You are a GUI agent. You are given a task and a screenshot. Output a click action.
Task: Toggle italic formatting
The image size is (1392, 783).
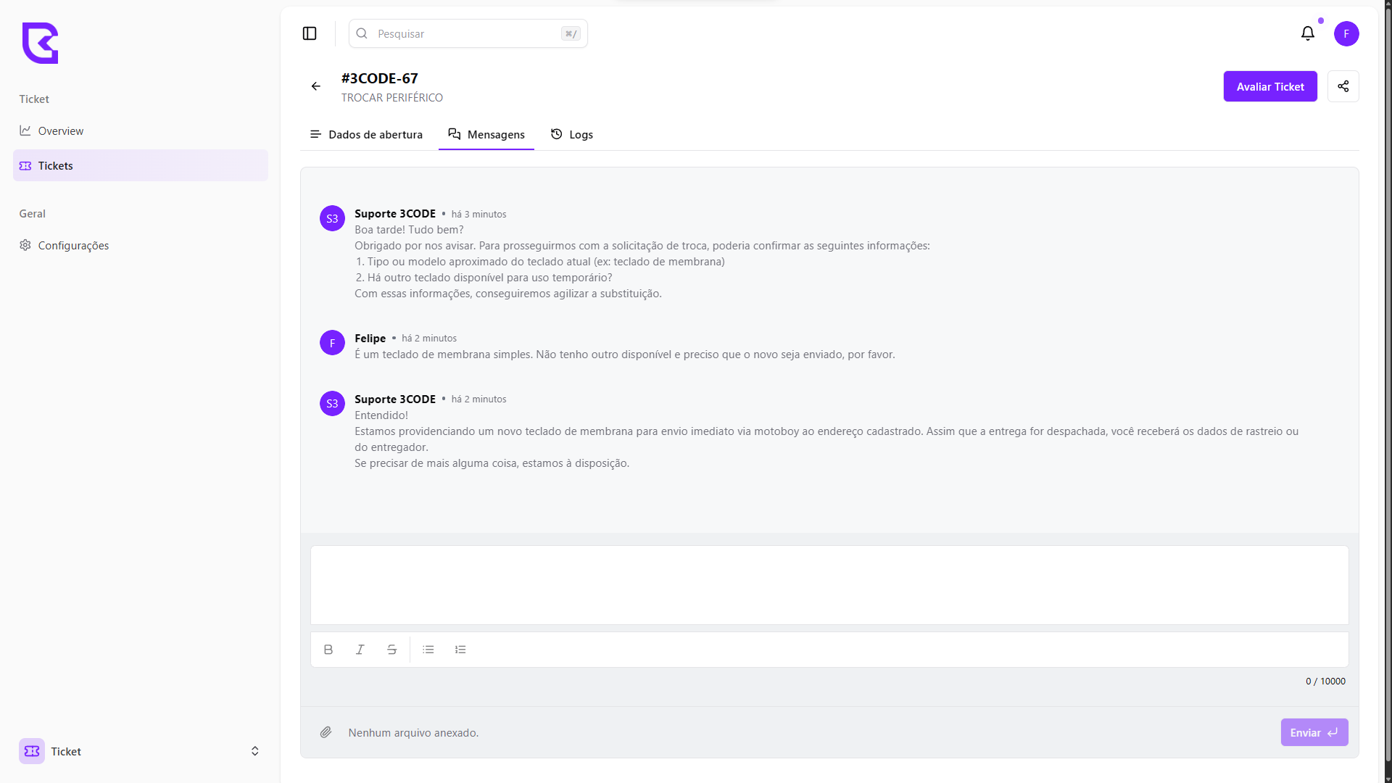pyautogui.click(x=360, y=650)
